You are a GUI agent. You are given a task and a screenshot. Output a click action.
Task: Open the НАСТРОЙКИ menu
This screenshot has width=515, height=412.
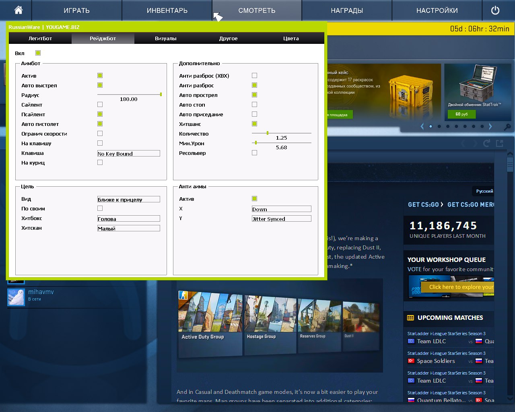[x=437, y=10]
